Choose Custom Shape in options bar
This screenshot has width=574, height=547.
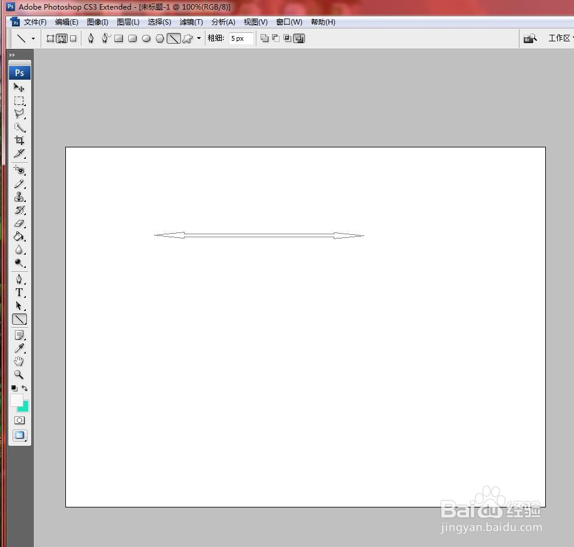[x=188, y=38]
